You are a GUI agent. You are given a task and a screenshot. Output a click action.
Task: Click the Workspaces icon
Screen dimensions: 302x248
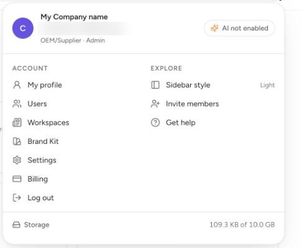point(17,123)
